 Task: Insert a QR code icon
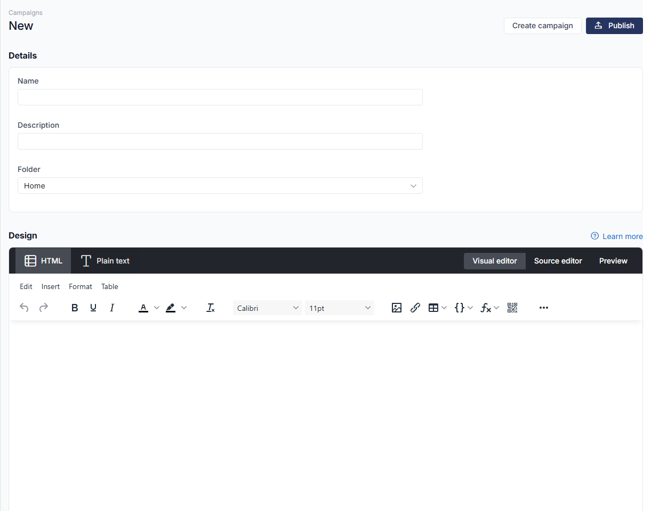[512, 308]
